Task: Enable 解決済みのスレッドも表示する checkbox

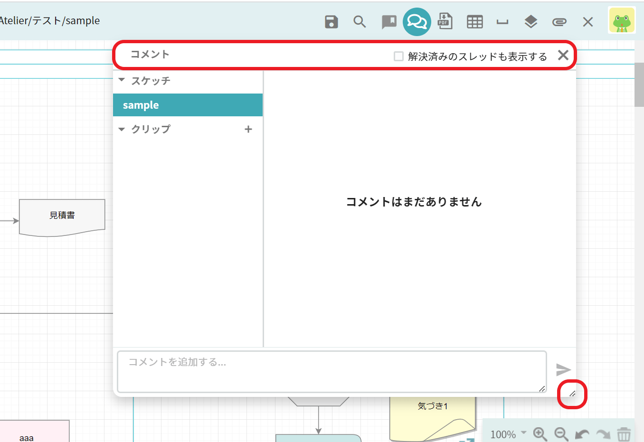Action: (398, 56)
